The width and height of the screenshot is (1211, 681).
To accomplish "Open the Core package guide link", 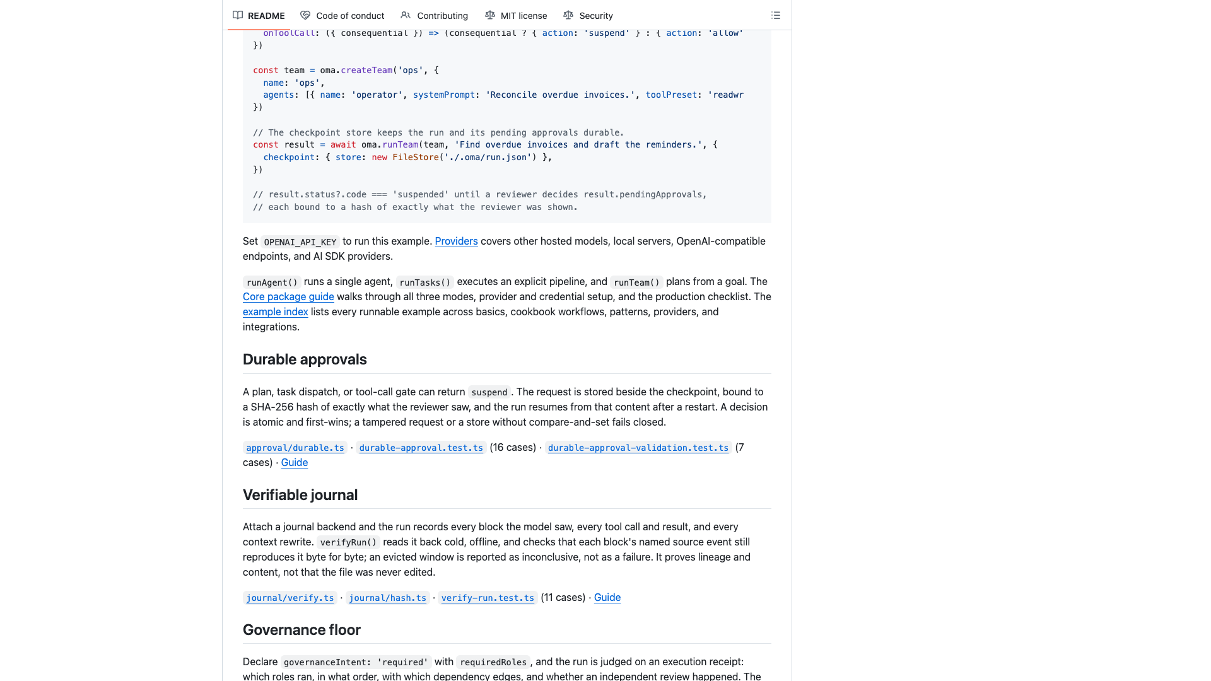I will [x=288, y=297].
